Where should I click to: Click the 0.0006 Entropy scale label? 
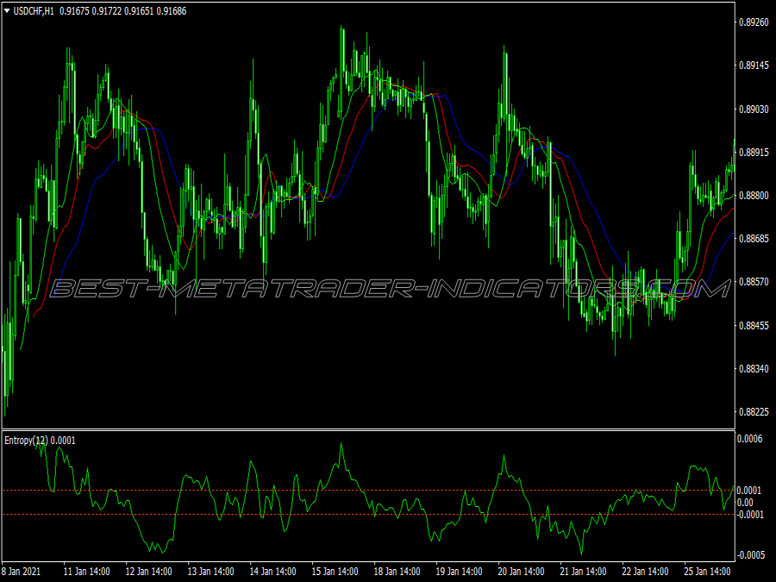(749, 439)
